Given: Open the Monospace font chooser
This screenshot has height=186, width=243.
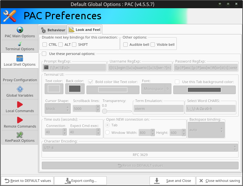Looking at the screenshot, I should [156, 89].
